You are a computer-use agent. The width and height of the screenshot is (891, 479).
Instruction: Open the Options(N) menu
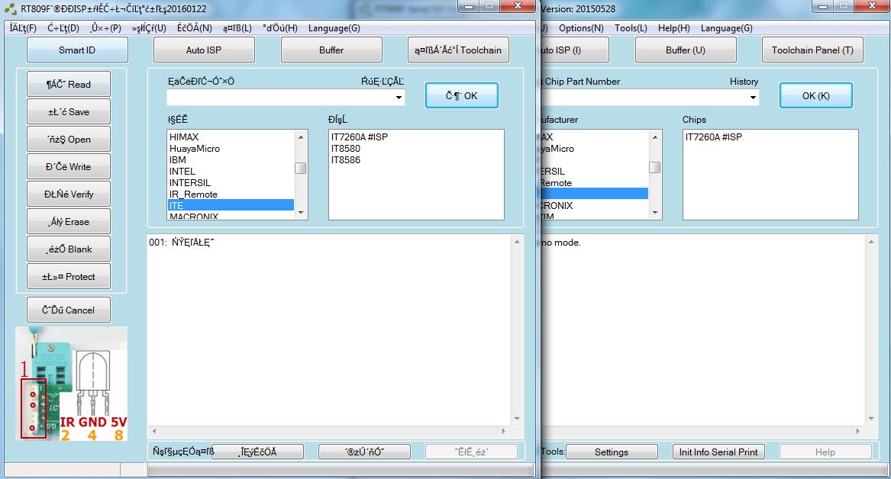pos(580,28)
